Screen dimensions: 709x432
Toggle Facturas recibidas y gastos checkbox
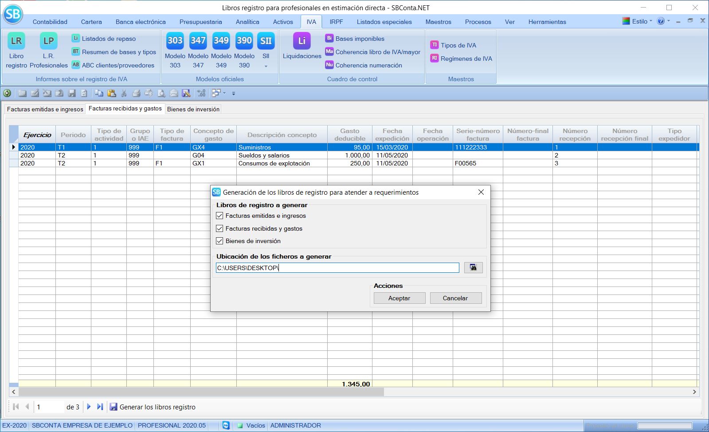(x=219, y=229)
